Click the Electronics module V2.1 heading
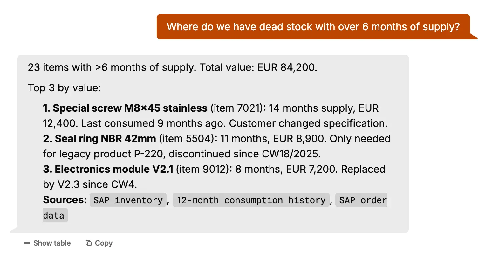Screen dimensions: 492x257 click(114, 169)
